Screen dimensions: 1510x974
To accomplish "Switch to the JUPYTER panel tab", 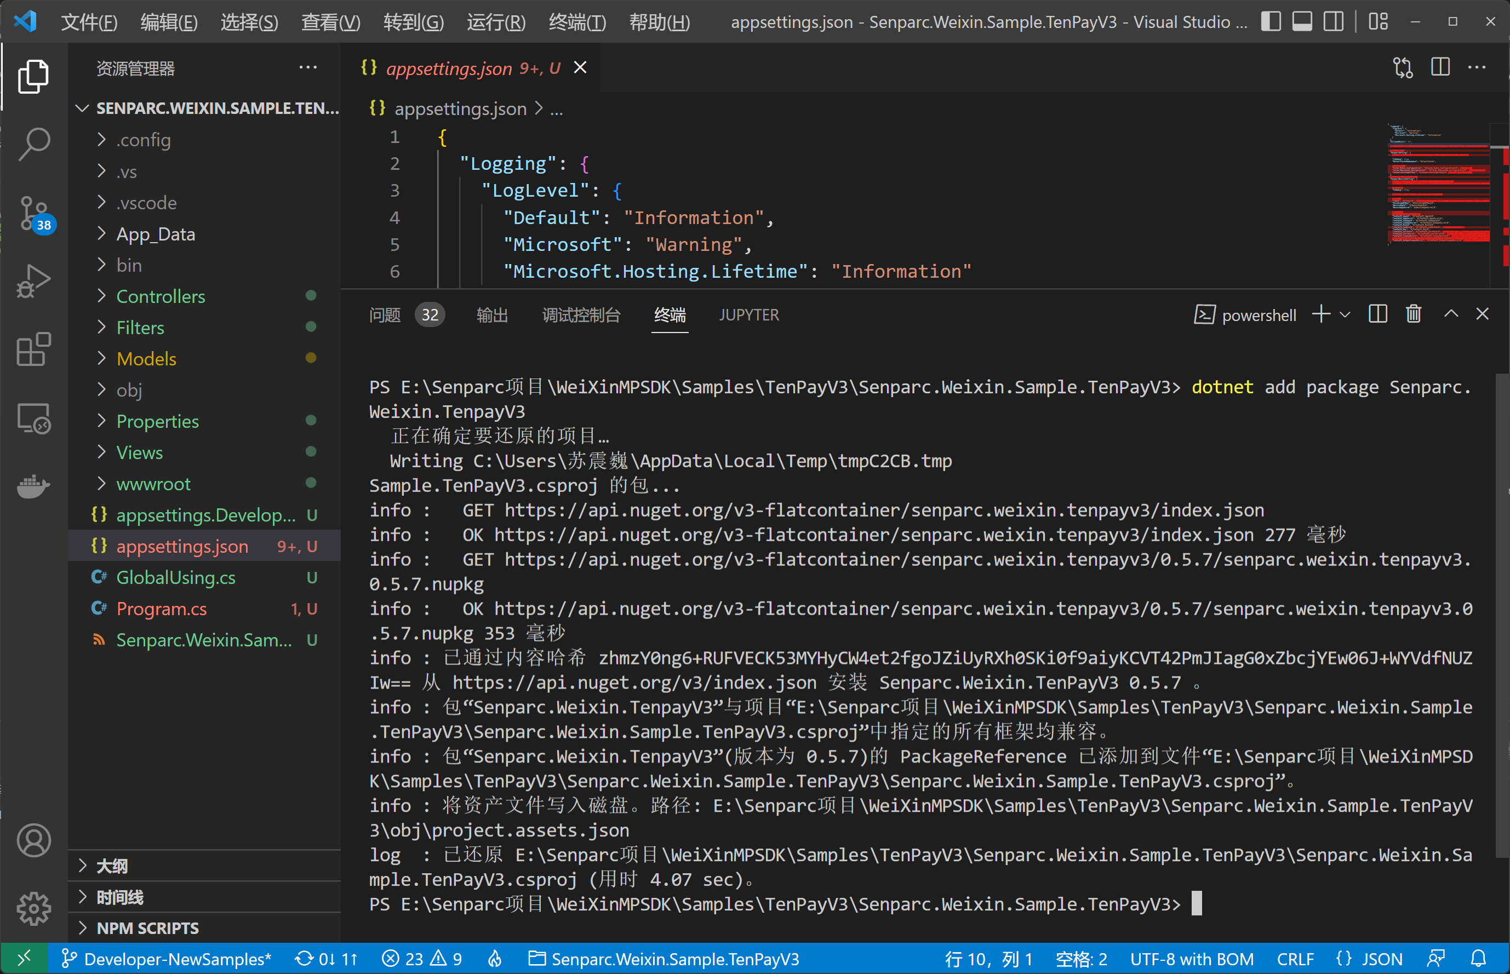I will tap(748, 315).
